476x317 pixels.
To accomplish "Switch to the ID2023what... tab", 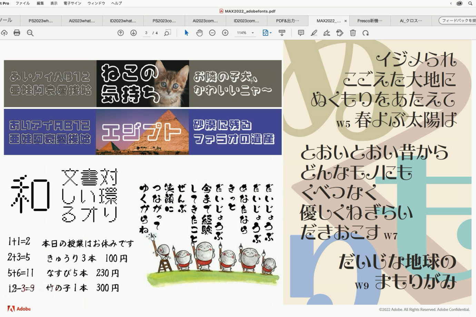I will pyautogui.click(x=123, y=21).
